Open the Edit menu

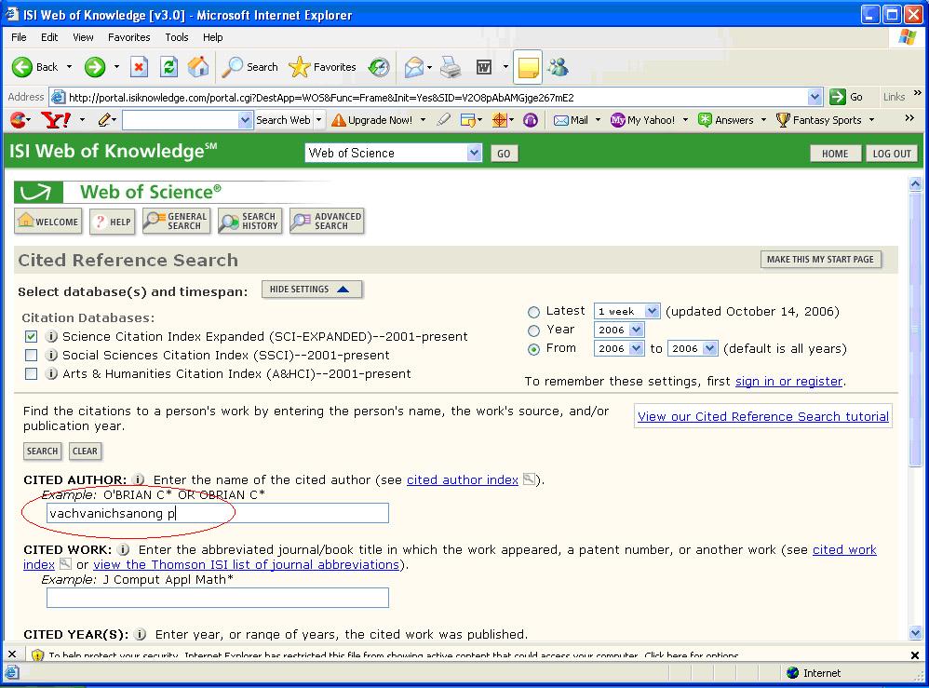49,36
